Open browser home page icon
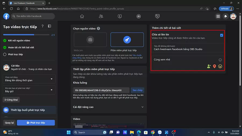 pos(18,9)
